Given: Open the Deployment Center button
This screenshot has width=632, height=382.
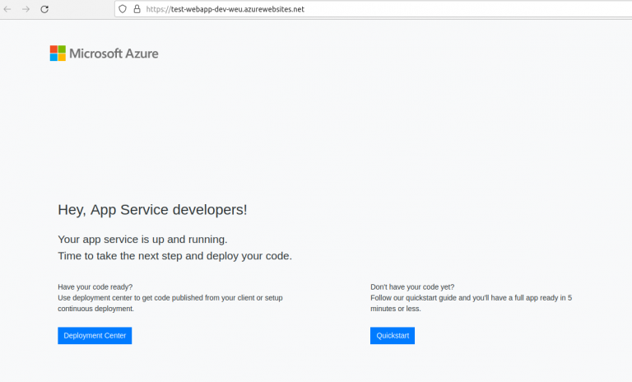Looking at the screenshot, I should 95,336.
